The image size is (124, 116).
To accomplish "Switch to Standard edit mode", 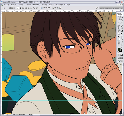I will click(119, 55).
